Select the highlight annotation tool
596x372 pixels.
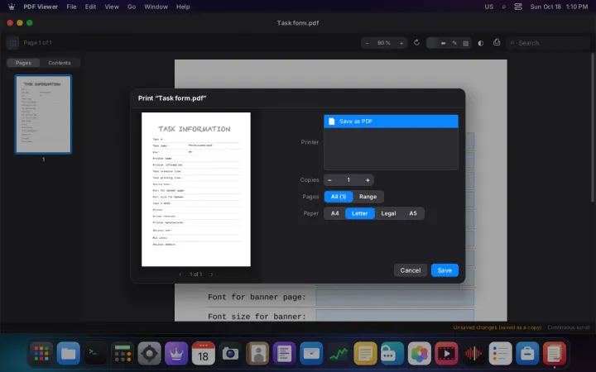pos(443,43)
